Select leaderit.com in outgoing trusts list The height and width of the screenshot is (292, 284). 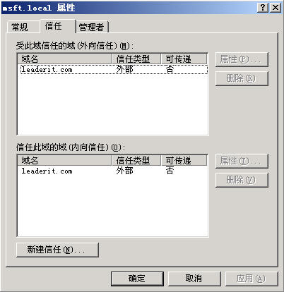click(114, 69)
